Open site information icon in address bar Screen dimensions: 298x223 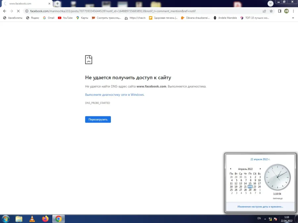point(27,11)
